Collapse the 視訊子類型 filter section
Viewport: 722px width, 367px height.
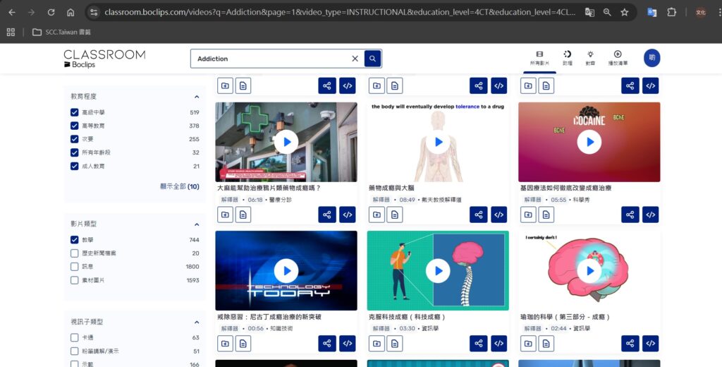pos(197,322)
